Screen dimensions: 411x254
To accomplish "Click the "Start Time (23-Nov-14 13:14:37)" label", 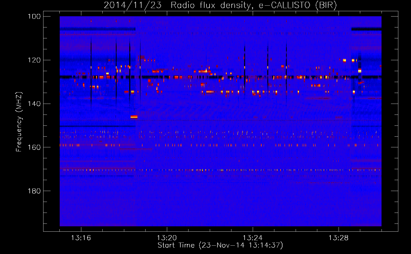I will (220, 245).
